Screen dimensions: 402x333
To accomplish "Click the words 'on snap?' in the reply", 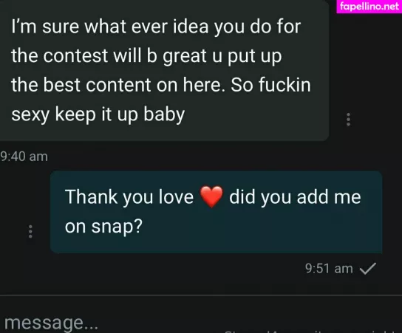I will (103, 227).
